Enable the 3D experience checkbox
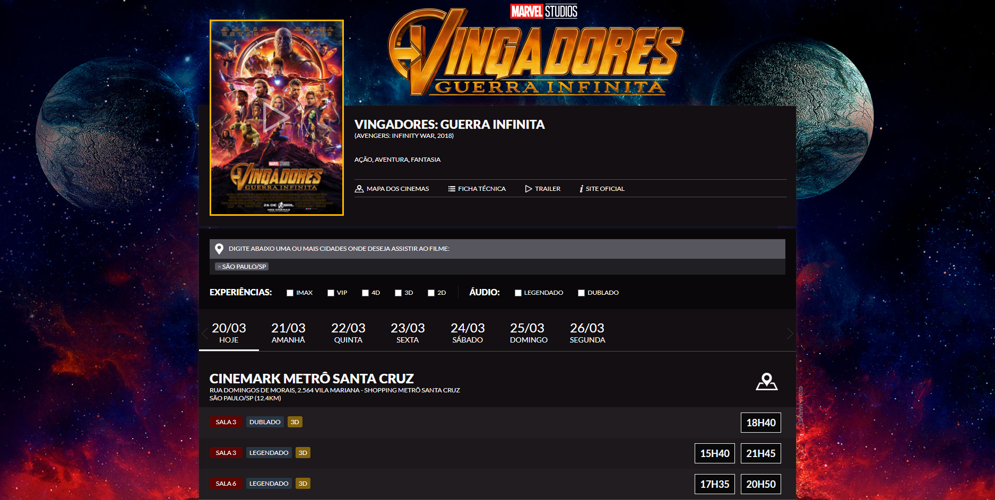The width and height of the screenshot is (995, 500). click(x=398, y=293)
